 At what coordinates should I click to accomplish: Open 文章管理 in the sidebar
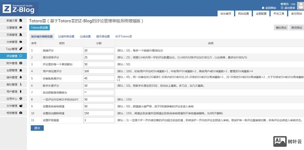(14, 28)
